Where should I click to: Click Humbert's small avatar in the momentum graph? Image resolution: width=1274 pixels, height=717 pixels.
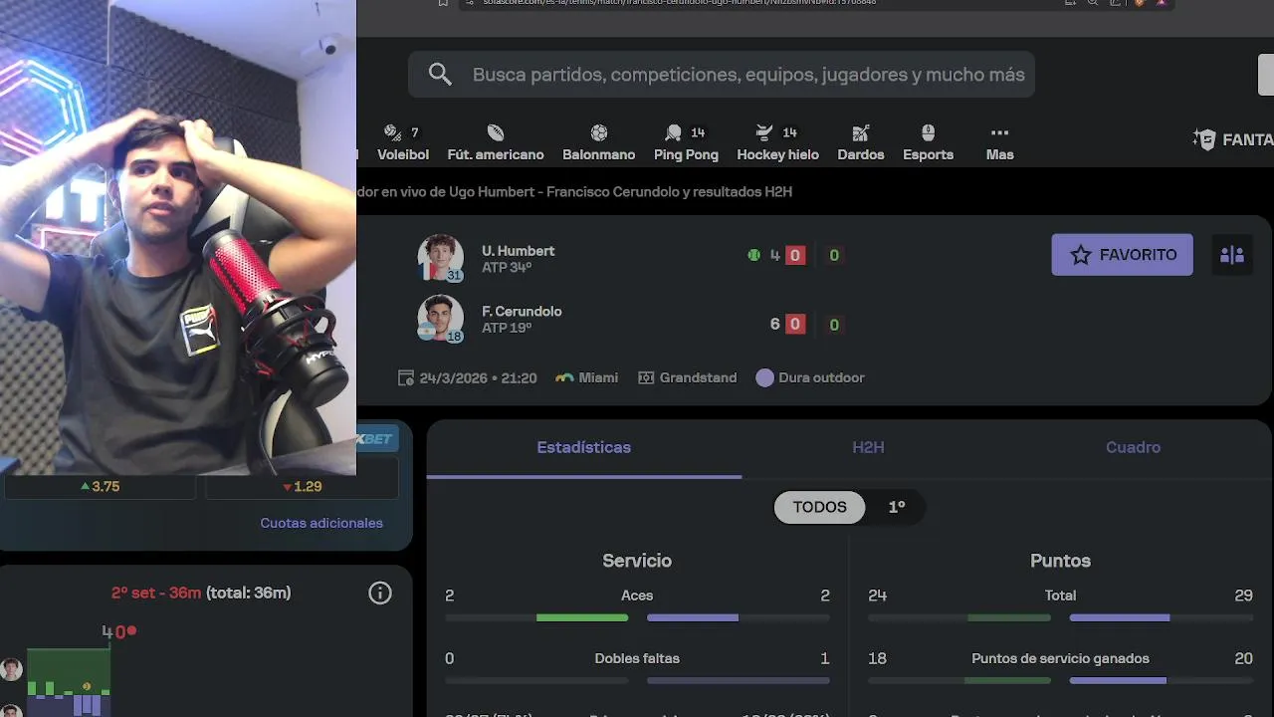pos(11,669)
